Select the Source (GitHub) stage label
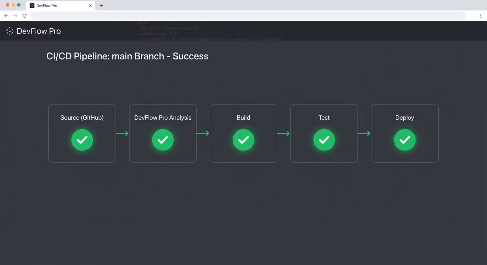The image size is (487, 265). click(82, 118)
